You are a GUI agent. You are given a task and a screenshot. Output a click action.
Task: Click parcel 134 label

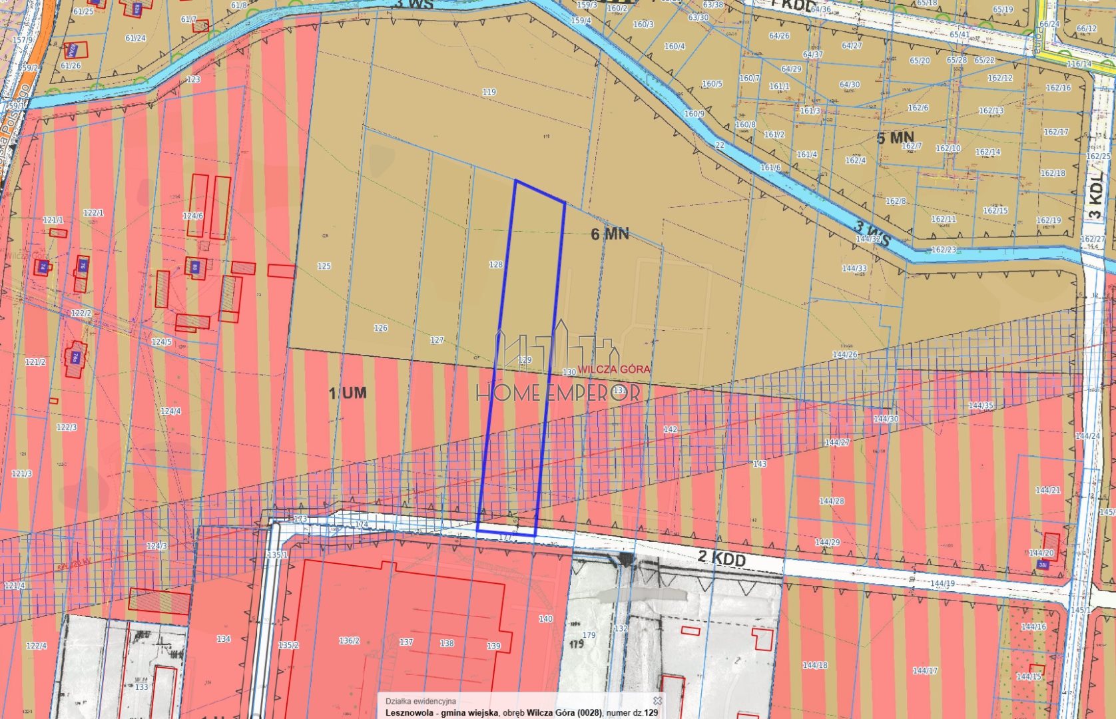[x=223, y=639]
